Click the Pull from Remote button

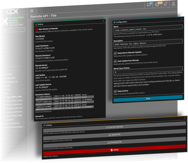[114, 127]
